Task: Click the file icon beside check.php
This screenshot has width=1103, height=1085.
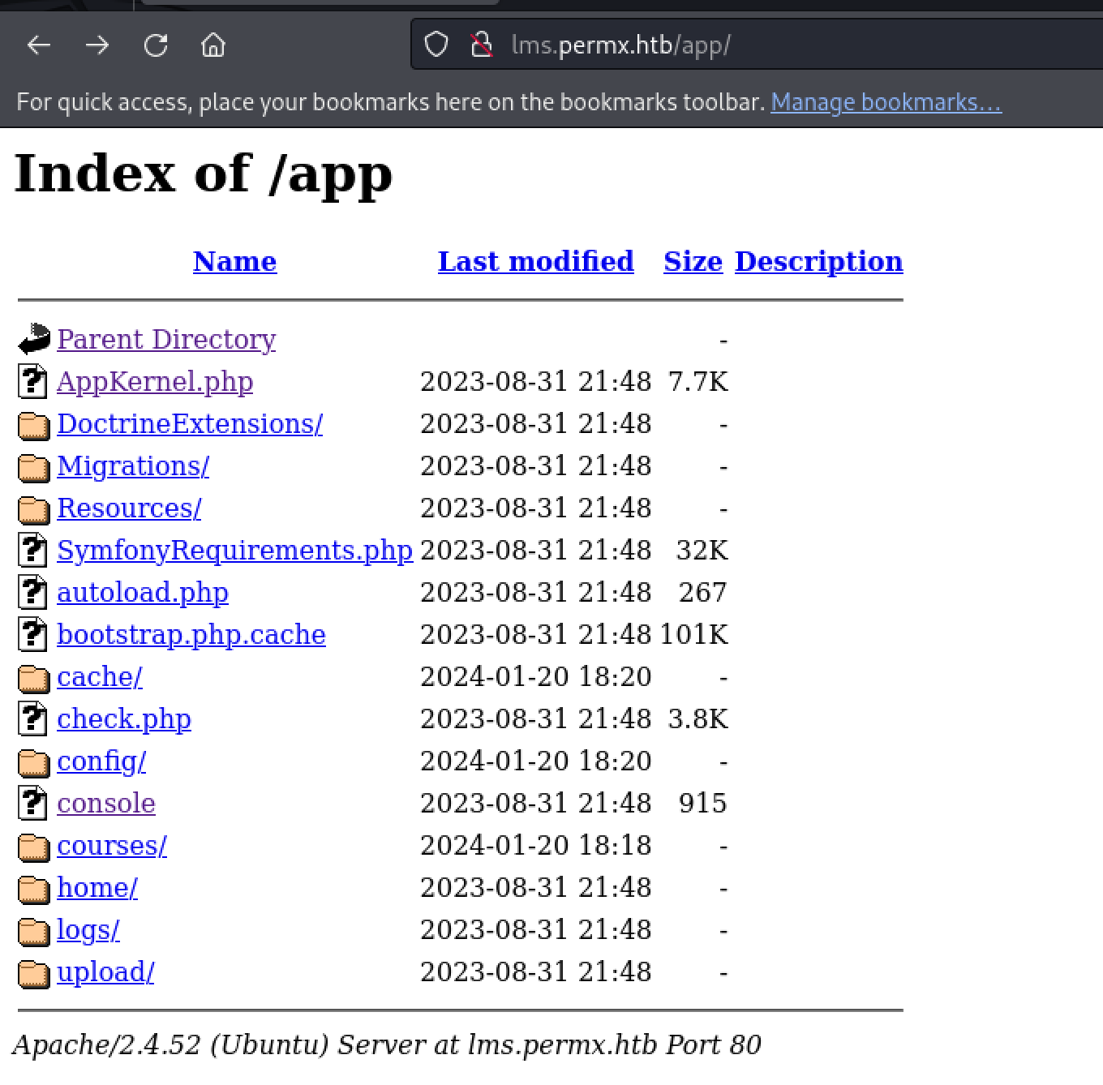Action: point(32,719)
